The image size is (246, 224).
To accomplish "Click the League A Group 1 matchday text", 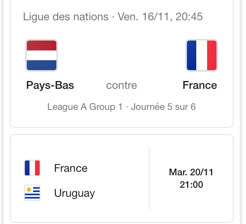I will (x=122, y=107).
